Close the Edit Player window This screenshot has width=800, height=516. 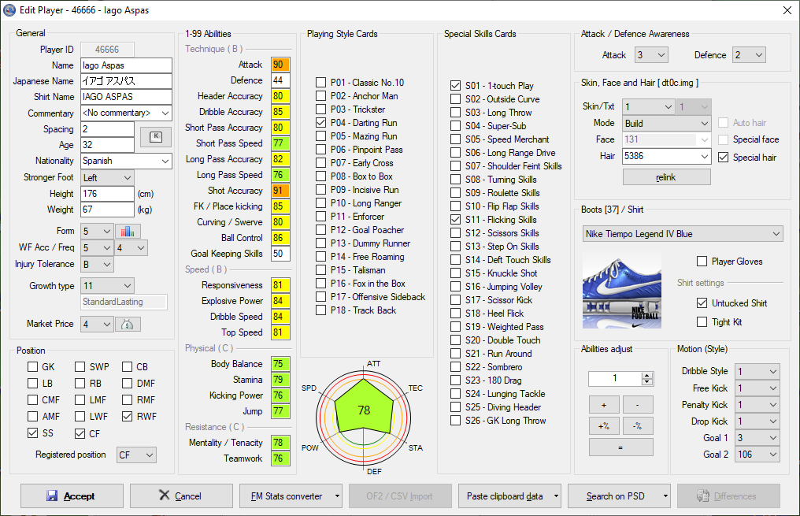pyautogui.click(x=787, y=10)
